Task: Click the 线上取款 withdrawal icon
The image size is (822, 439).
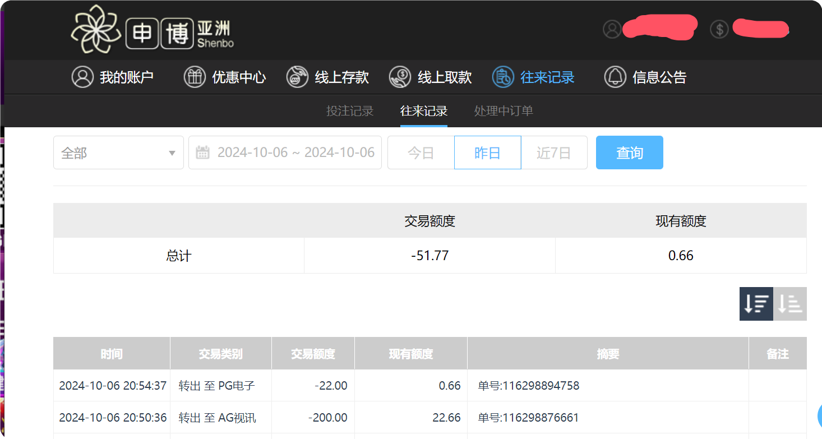Action: [x=400, y=77]
